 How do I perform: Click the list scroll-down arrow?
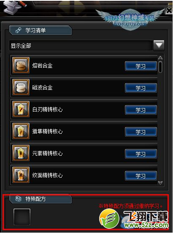click(160, 183)
